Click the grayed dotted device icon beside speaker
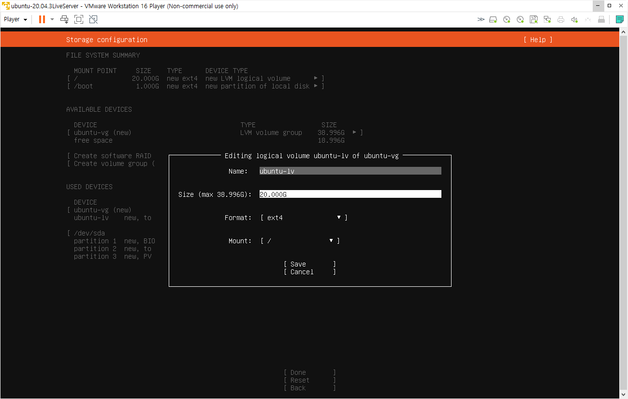The height and width of the screenshot is (399, 628). point(588,19)
